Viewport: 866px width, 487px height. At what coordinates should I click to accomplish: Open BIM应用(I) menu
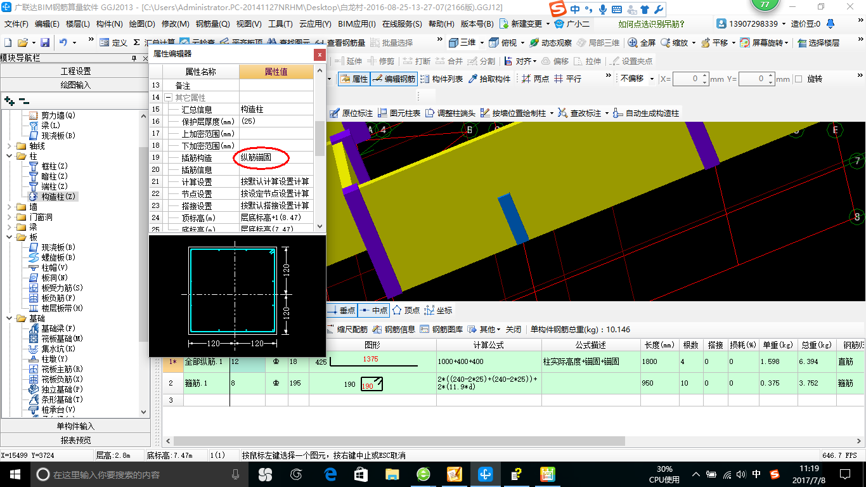pos(357,24)
